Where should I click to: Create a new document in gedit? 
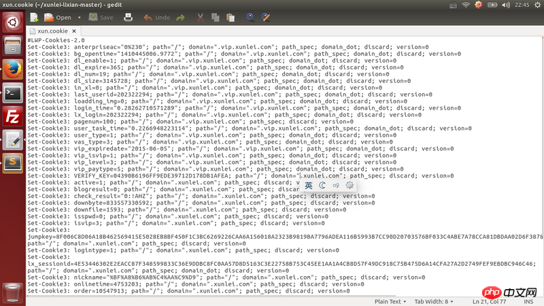(34, 18)
